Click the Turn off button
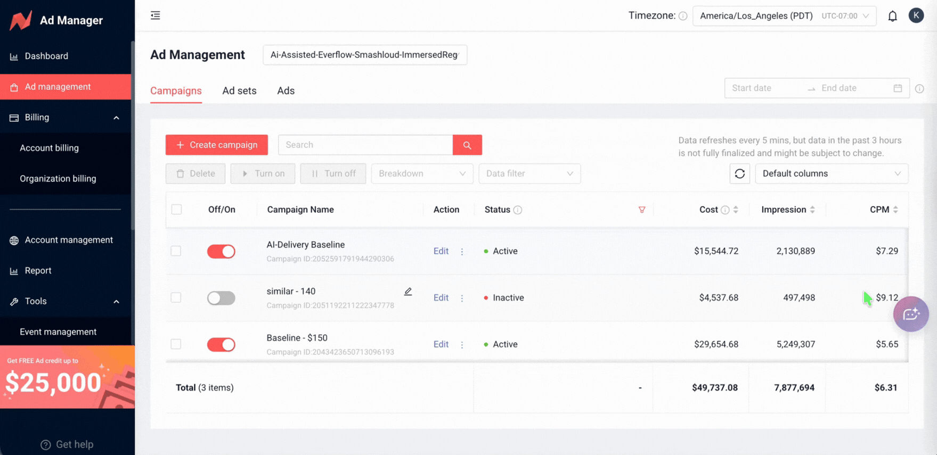 click(x=333, y=173)
